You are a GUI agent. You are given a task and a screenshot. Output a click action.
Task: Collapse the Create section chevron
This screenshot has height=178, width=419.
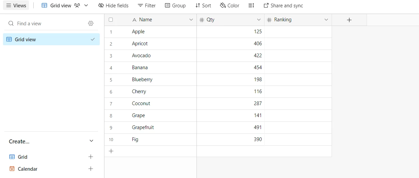tap(91, 141)
